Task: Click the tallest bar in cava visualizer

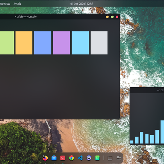Action: [162, 132]
